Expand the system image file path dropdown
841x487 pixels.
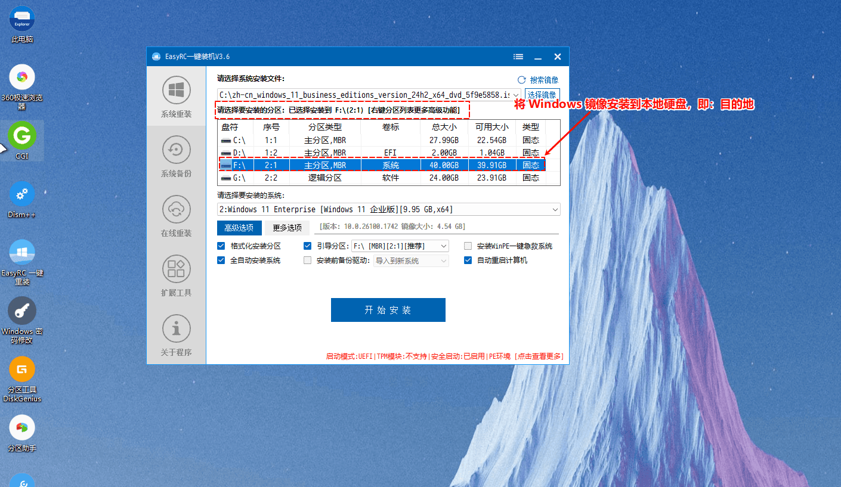pyautogui.click(x=515, y=95)
